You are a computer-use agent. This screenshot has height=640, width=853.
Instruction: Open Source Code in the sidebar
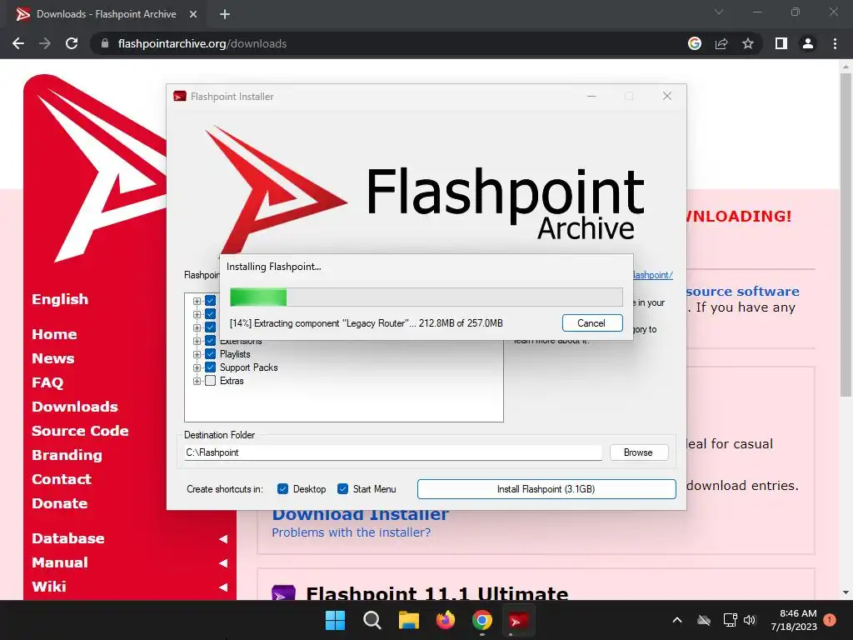(x=80, y=431)
